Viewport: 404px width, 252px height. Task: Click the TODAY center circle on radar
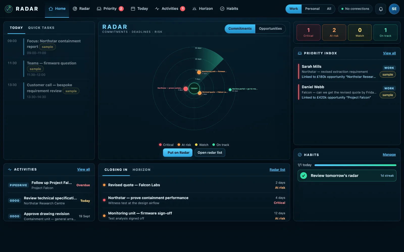(x=194, y=88)
